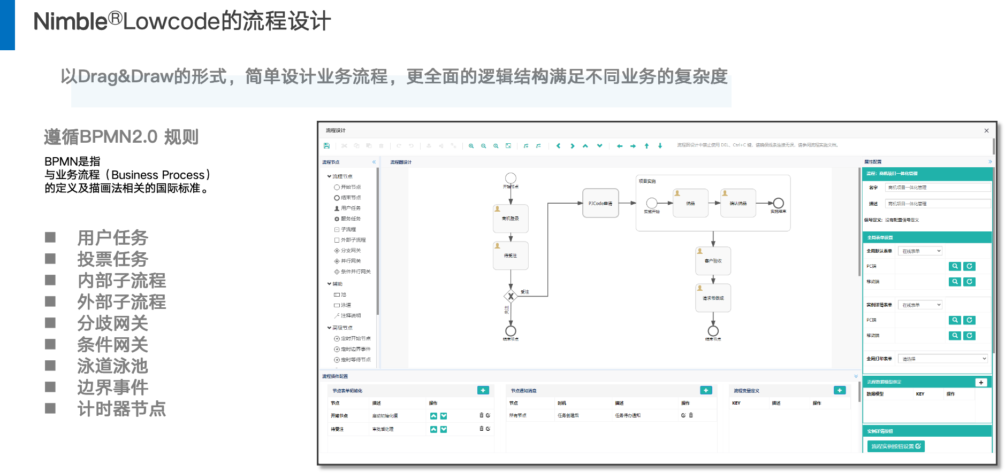The height and width of the screenshot is (473, 1005).
Task: Open the 全局默认表单 dropdown
Action: (920, 251)
